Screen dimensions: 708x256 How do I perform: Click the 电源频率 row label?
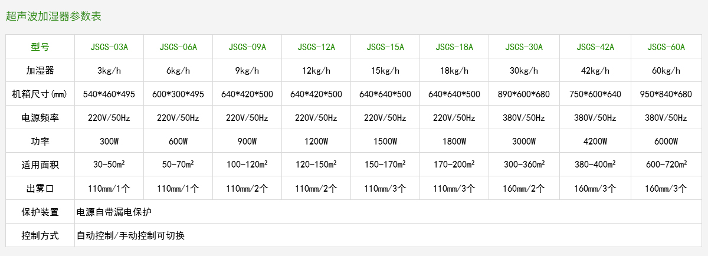click(40, 118)
